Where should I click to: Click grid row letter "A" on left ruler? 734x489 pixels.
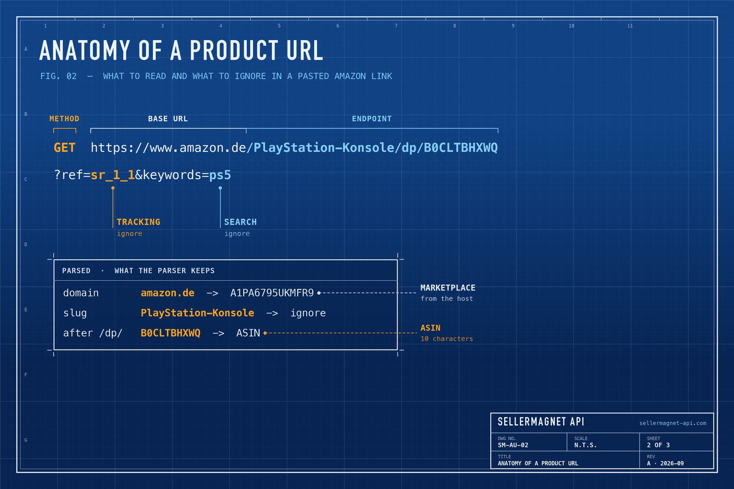tap(26, 49)
